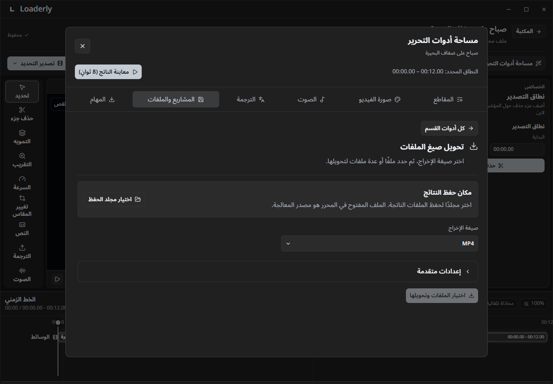Click the download icon beside تحويل صيغ الملفات
The image size is (553, 384).
point(474,146)
